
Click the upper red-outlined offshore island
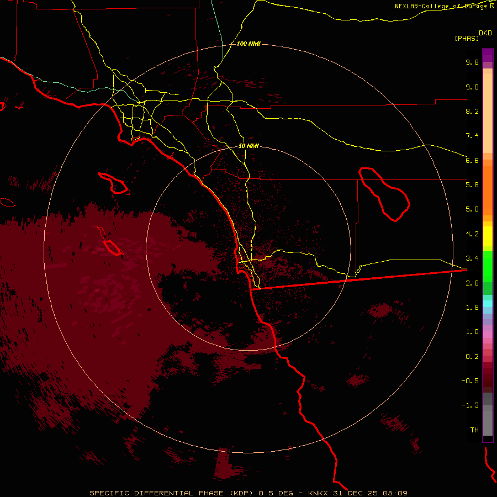pyautogui.click(x=114, y=183)
